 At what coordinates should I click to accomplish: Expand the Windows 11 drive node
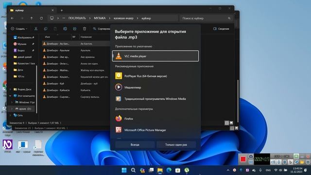[x=12, y=103]
